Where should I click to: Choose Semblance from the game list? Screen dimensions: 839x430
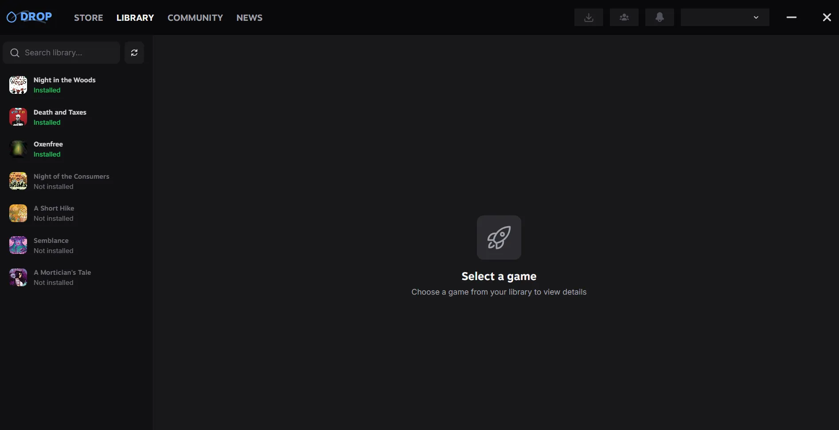point(51,246)
